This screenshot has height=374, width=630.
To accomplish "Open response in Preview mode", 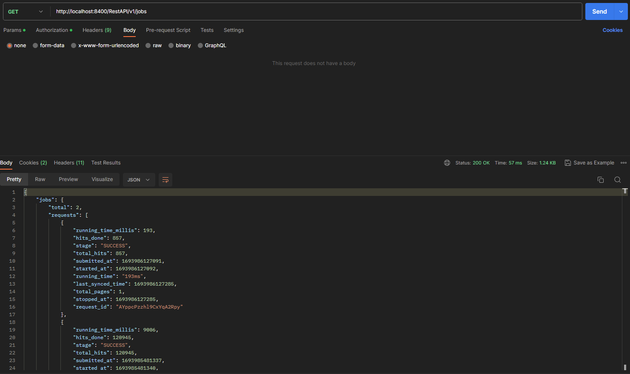I will tap(68, 179).
